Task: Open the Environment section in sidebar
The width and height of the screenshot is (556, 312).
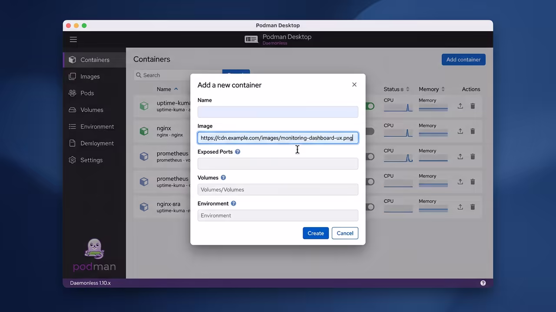Action: pos(95,127)
